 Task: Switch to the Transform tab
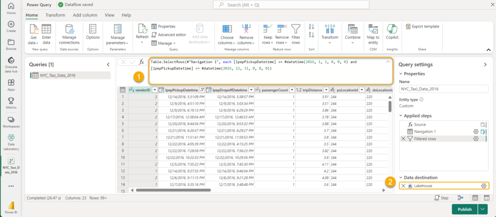[55, 15]
